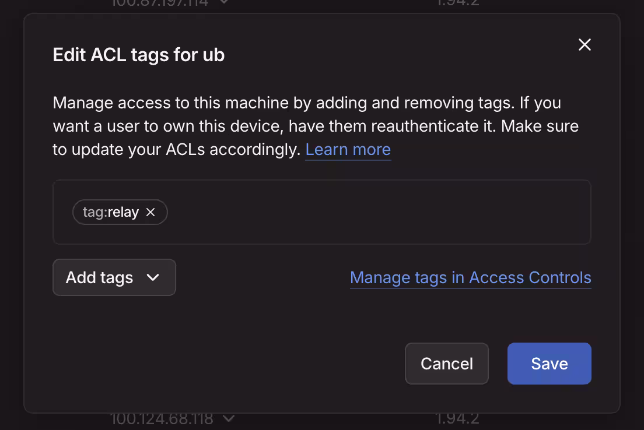644x430 pixels.
Task: Click the 100.124.68.118 IP address
Action: [x=162, y=419]
